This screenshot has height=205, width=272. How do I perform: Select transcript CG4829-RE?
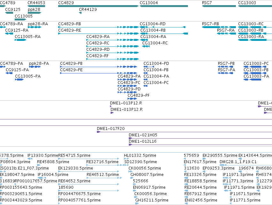click(x=98, y=34)
